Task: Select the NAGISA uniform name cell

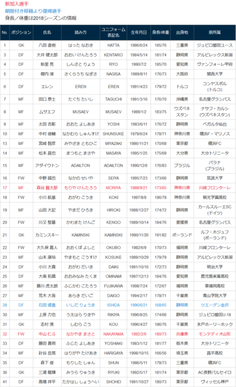Action: [113, 74]
